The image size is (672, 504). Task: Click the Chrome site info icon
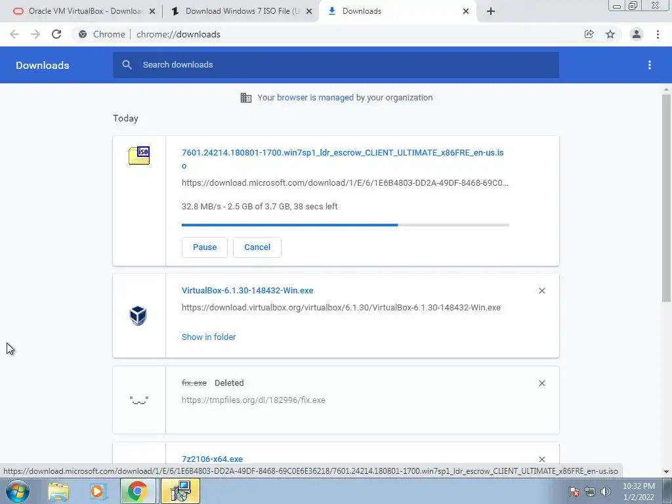83,34
